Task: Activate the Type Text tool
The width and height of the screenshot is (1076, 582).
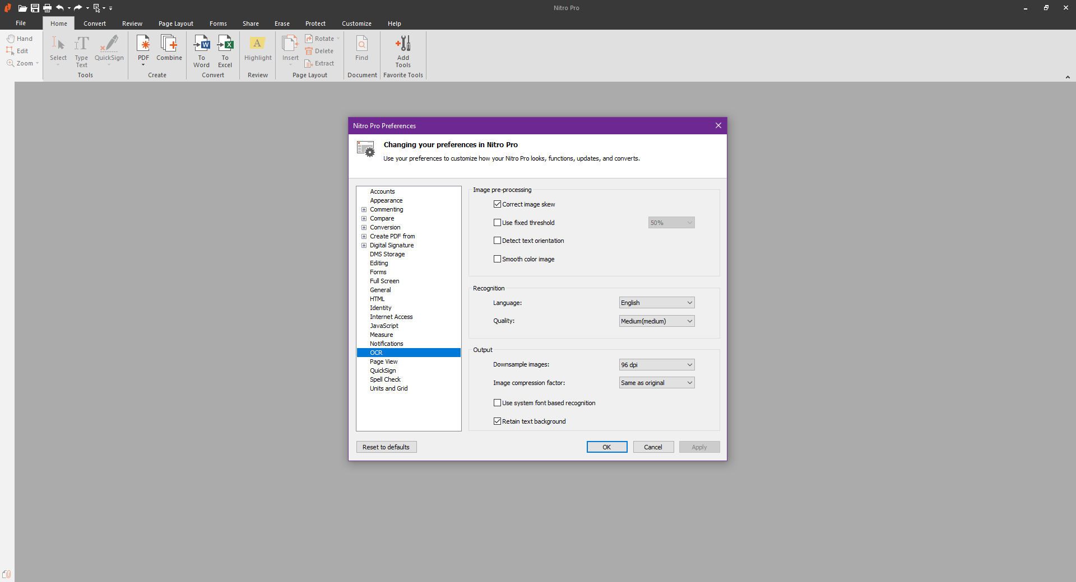Action: (x=82, y=51)
